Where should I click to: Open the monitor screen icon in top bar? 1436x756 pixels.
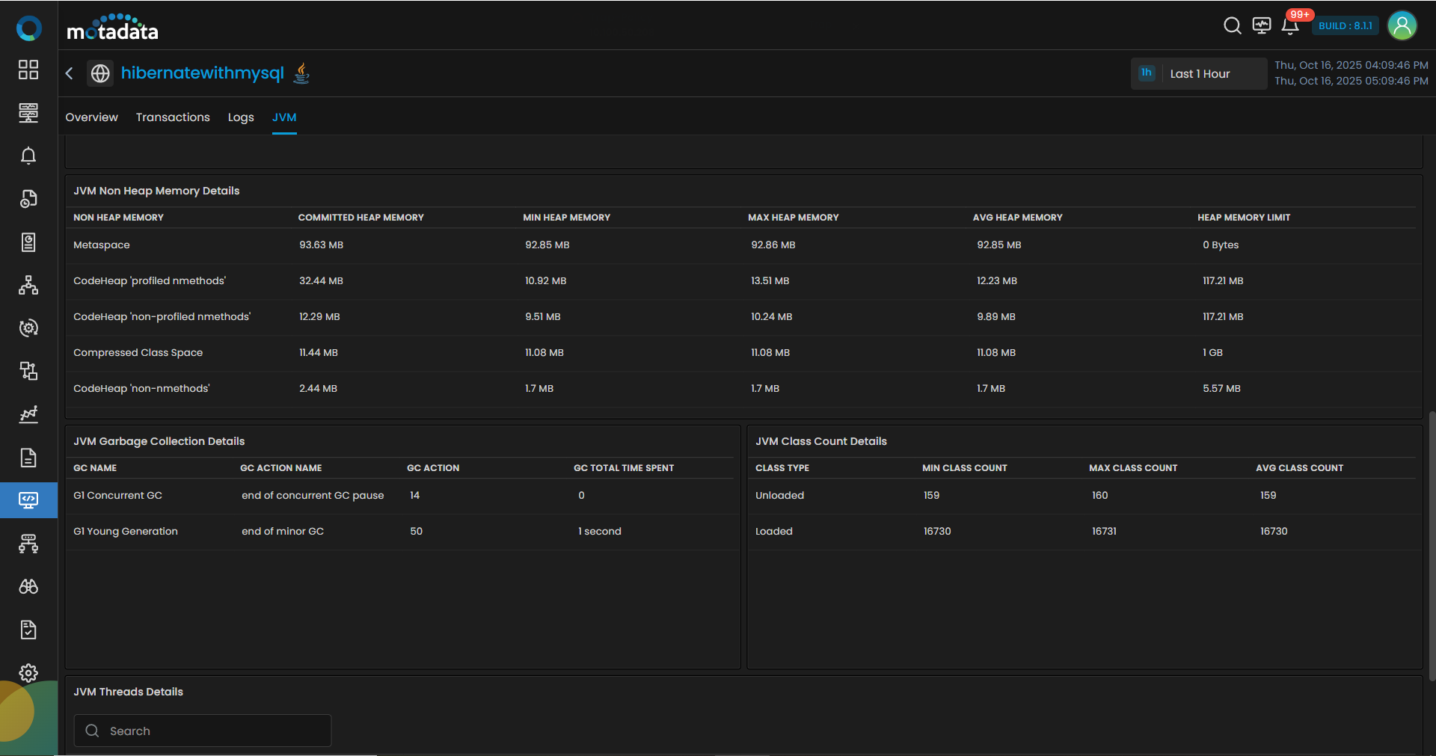click(1262, 26)
